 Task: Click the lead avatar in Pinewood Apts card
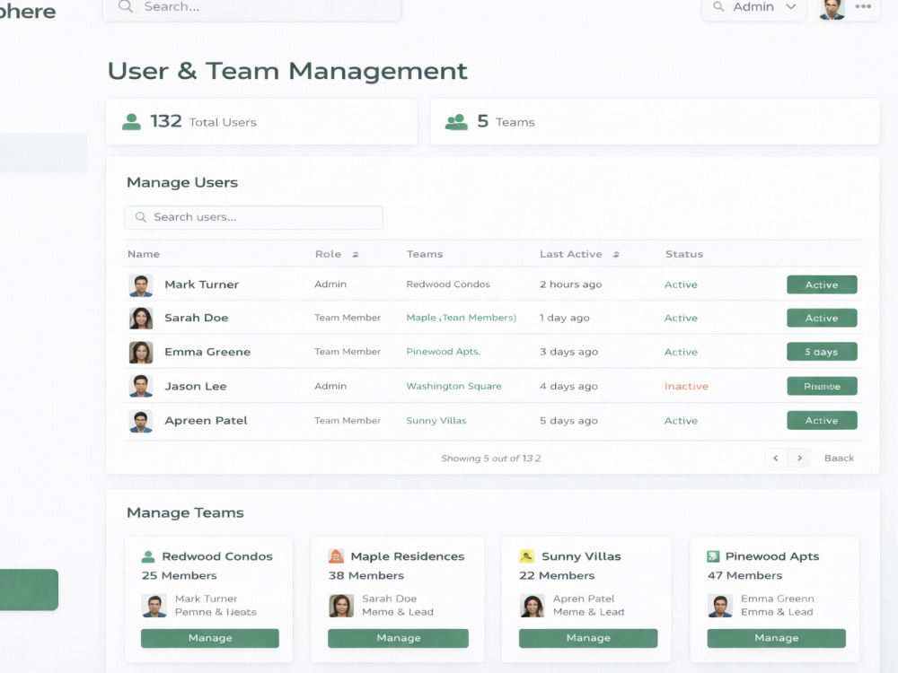pos(720,606)
